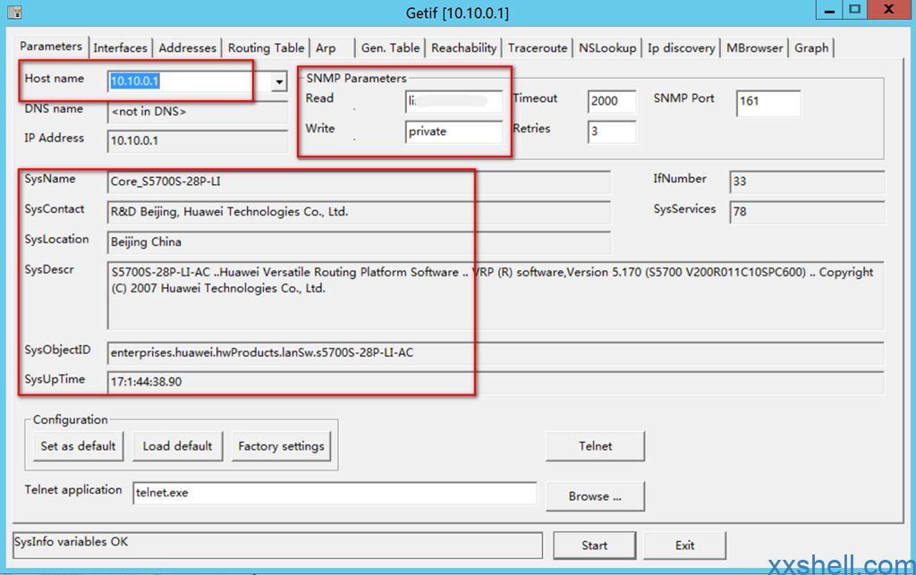Open the Arp tab
This screenshot has width=916, height=575.
pyautogui.click(x=326, y=48)
